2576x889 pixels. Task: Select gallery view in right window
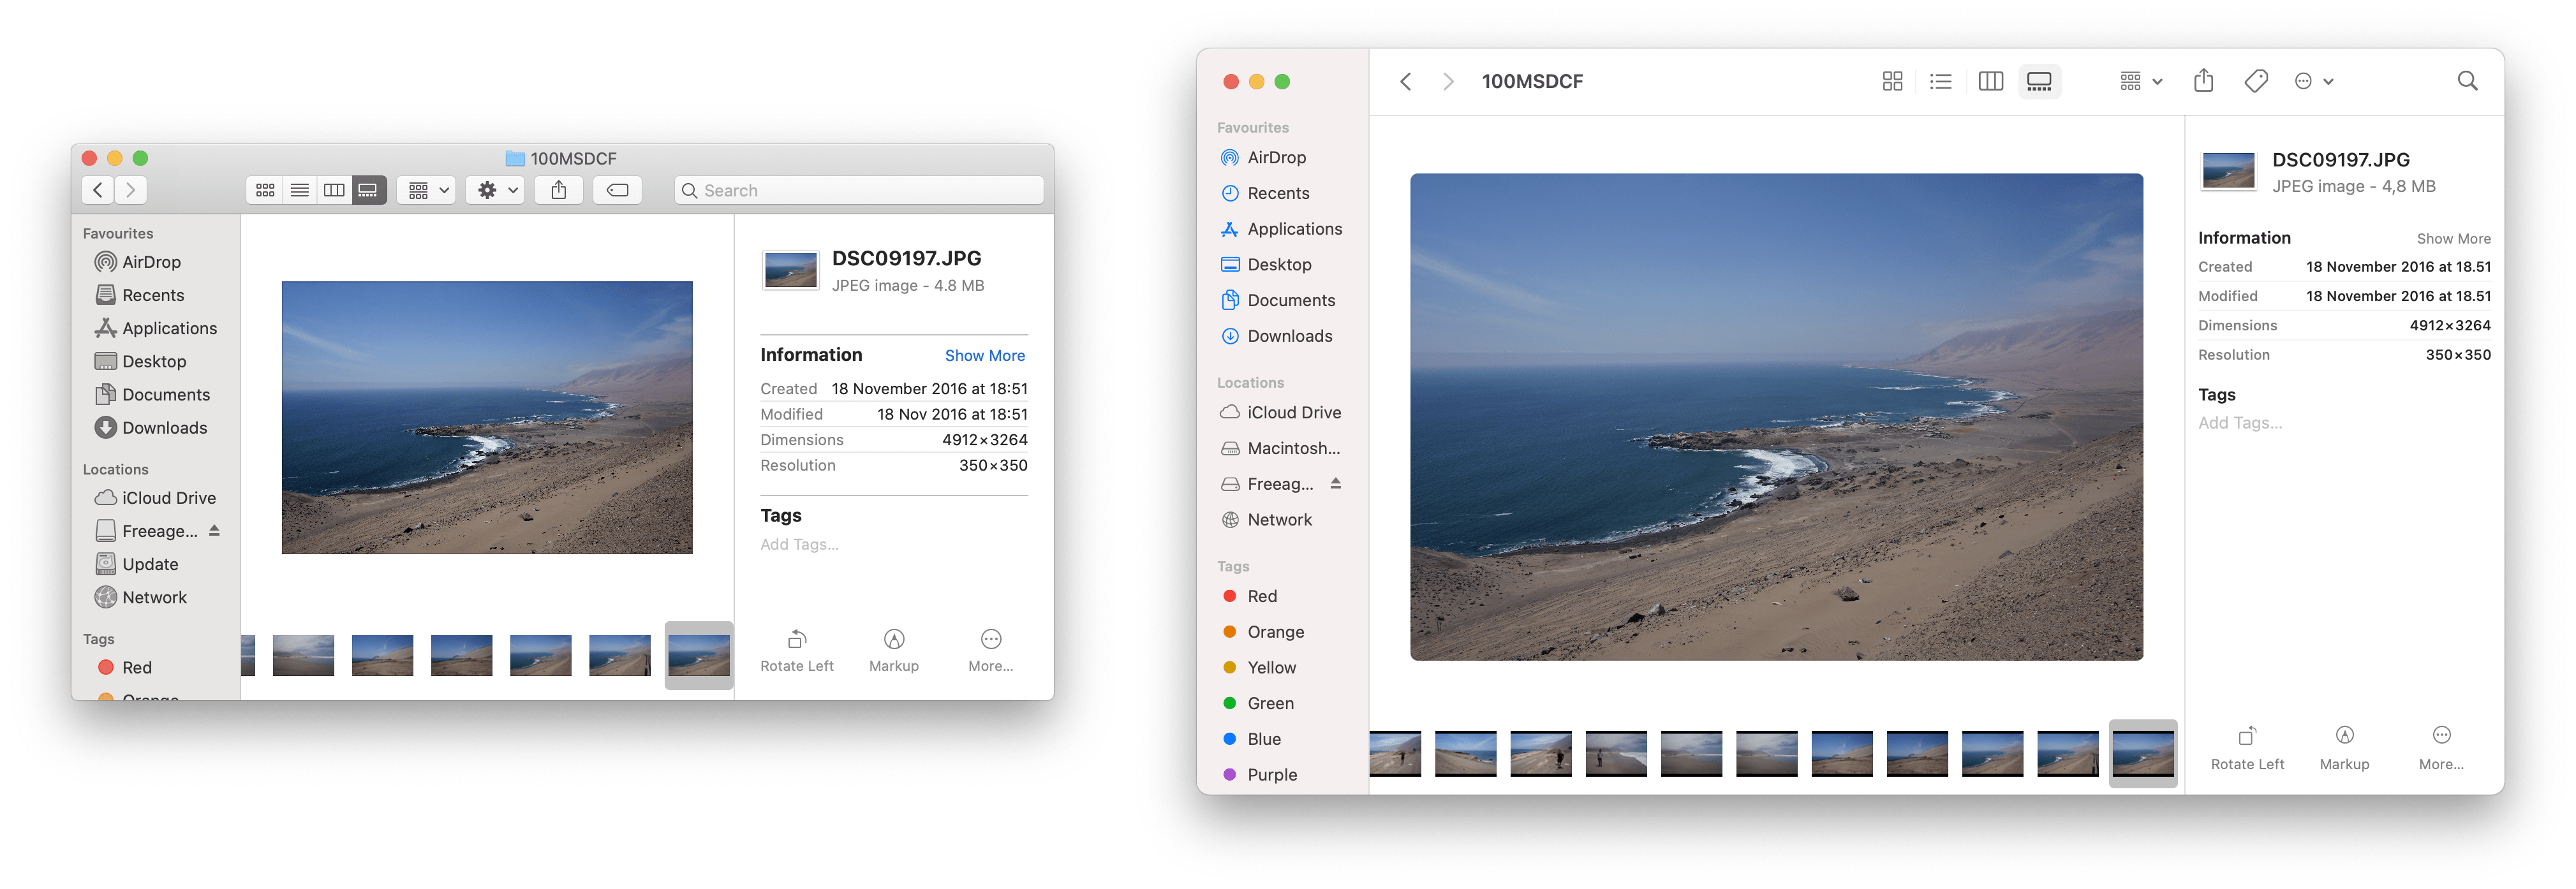[x=2039, y=81]
